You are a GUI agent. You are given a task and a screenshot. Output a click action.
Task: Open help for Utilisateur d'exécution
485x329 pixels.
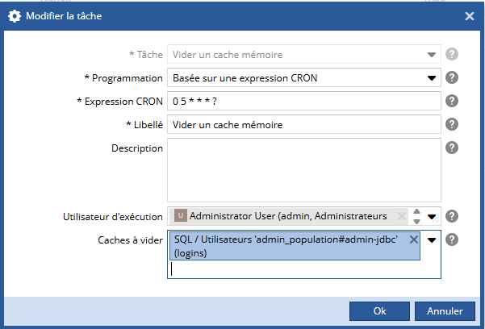[452, 216]
